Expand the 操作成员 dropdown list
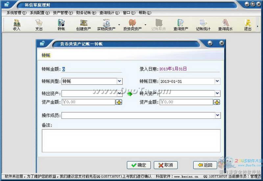 tap(218, 115)
